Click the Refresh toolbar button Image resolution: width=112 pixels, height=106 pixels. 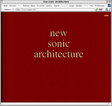(x=26, y=6)
